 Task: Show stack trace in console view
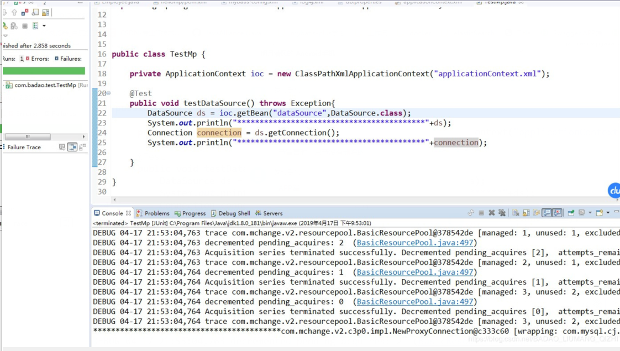point(62,147)
